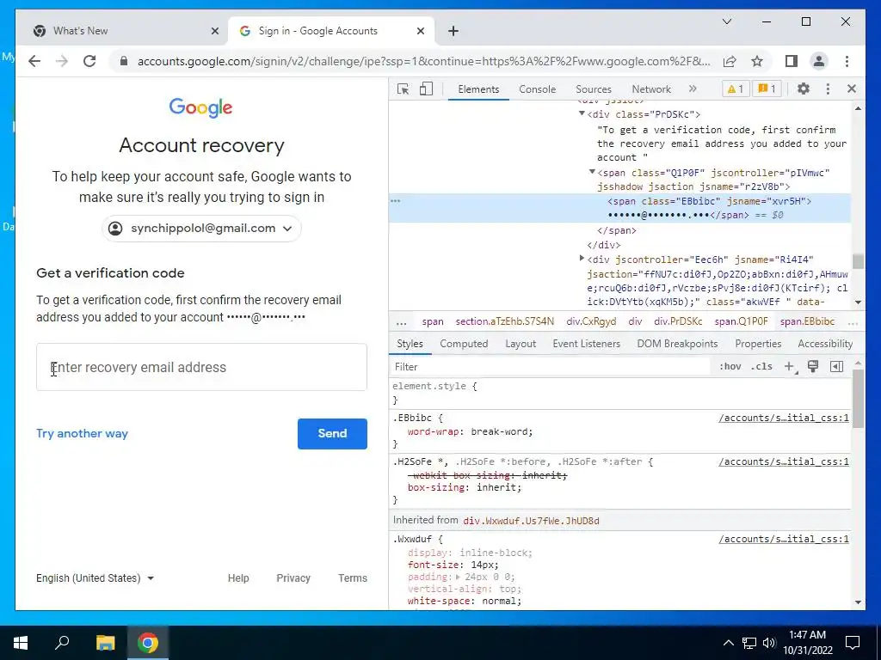Select span.Q1P0F in the breadcrumb

pos(741,321)
